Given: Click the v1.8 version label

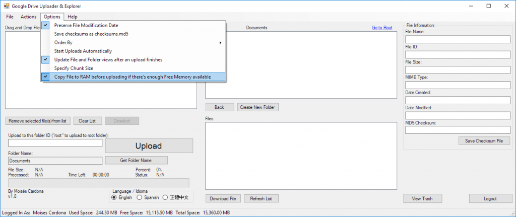Looking at the screenshot, I should [12, 196].
